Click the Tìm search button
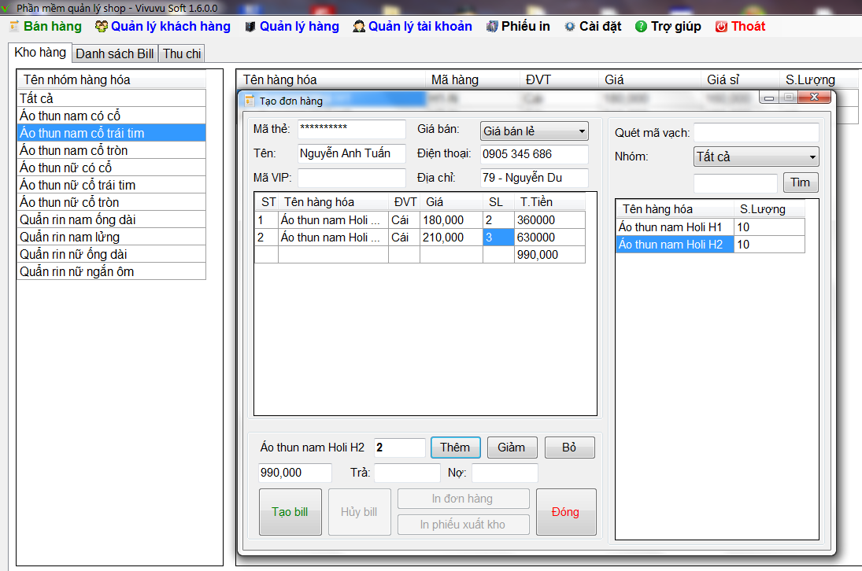Screen dimensions: 862x571 800,182
